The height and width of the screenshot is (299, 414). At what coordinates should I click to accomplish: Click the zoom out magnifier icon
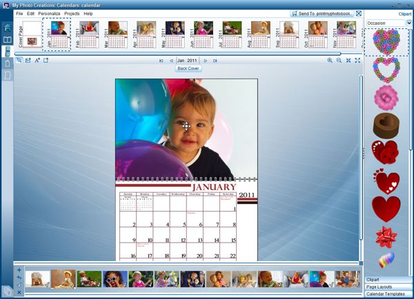[x=339, y=61]
